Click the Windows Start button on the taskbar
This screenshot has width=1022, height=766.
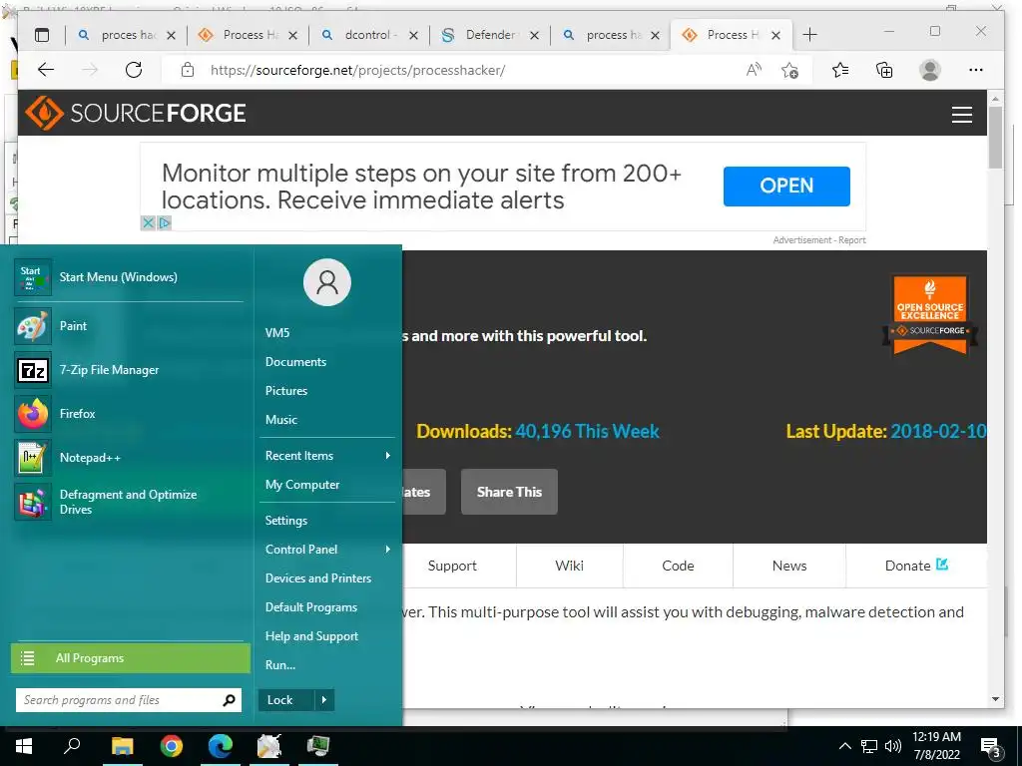[x=24, y=746]
